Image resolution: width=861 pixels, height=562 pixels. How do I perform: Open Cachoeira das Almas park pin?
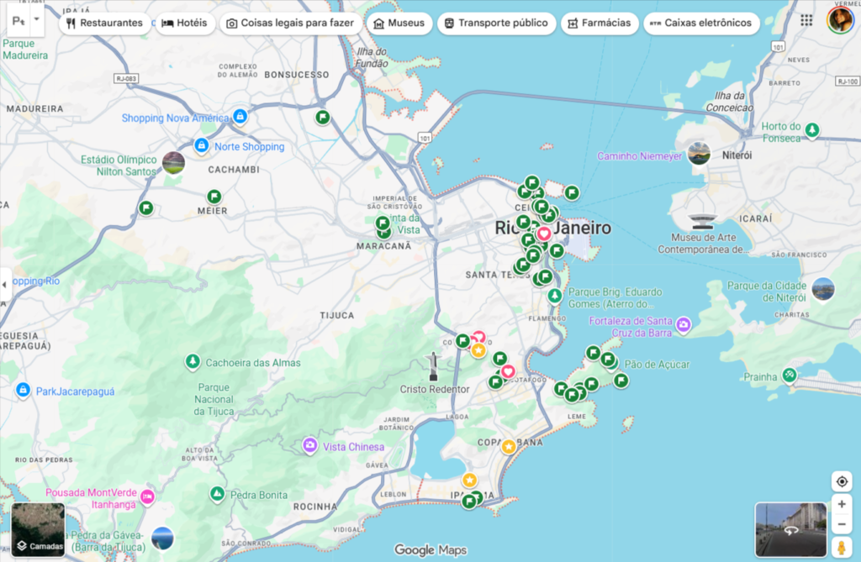click(193, 362)
